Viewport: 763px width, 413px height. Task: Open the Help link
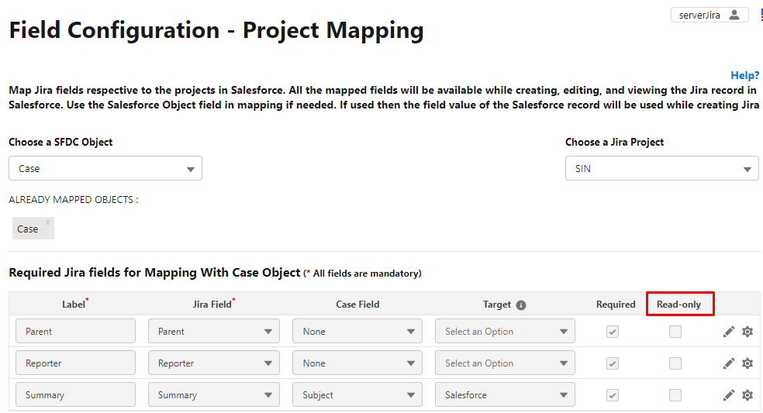pyautogui.click(x=744, y=75)
